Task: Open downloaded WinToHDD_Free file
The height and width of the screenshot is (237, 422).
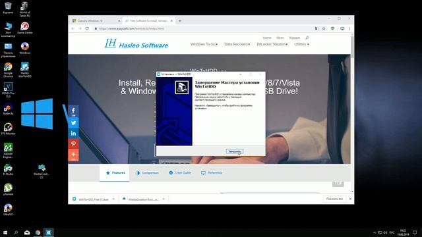Action: click(90, 199)
